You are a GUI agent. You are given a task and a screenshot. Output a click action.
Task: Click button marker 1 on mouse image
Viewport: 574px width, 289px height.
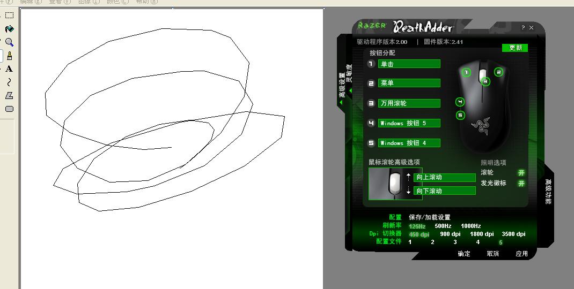[466, 72]
